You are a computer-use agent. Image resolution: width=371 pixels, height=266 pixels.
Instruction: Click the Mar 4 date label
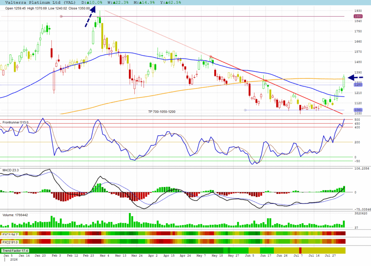104,256
